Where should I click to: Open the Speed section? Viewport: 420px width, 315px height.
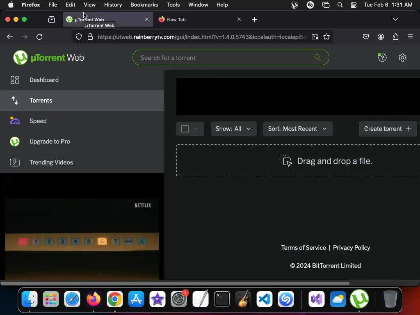pyautogui.click(x=82, y=121)
